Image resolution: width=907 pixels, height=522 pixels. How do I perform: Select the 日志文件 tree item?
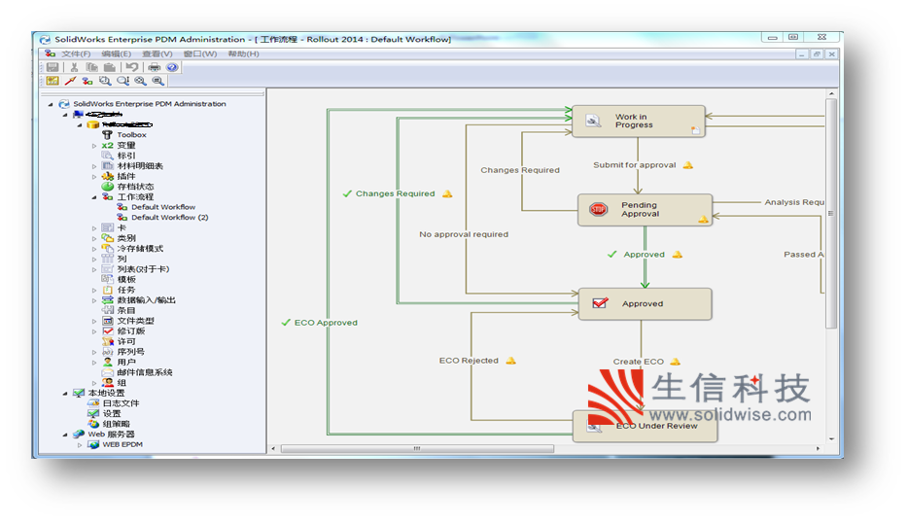(x=121, y=403)
